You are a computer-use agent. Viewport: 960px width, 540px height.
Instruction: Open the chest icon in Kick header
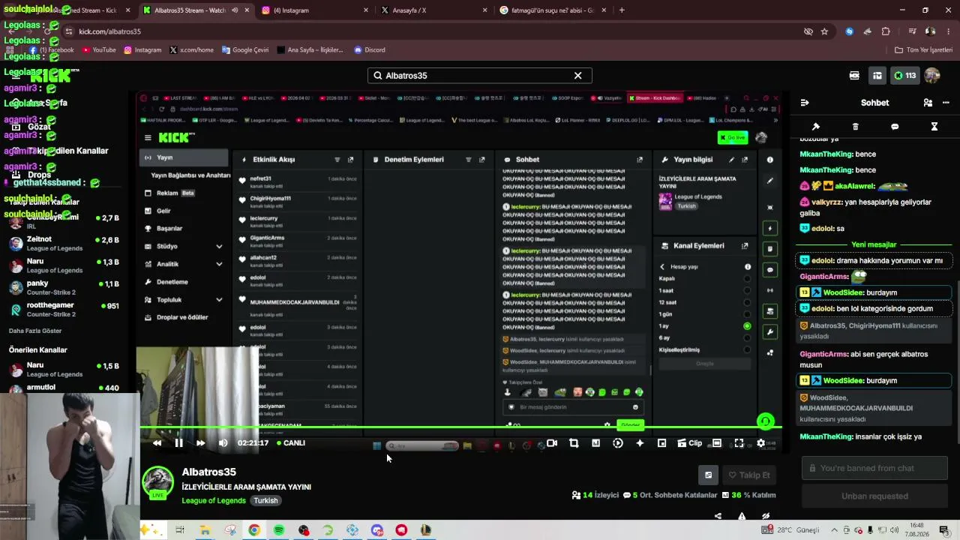[x=877, y=76]
